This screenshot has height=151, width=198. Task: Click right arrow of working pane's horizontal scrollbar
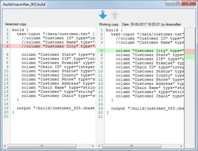point(181,146)
